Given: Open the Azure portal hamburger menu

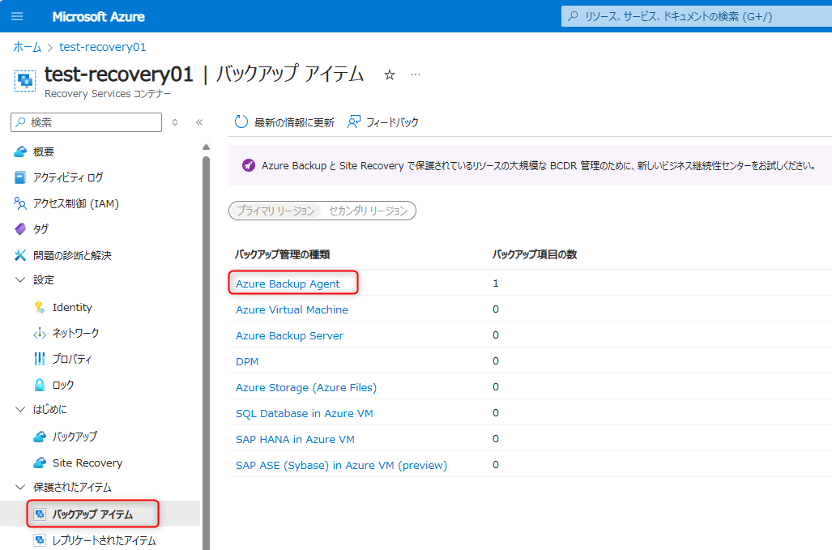Looking at the screenshot, I should [x=17, y=16].
